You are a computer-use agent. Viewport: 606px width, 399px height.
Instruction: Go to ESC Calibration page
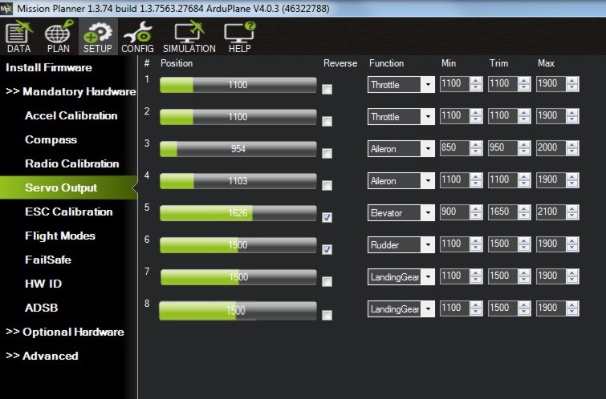tap(69, 212)
